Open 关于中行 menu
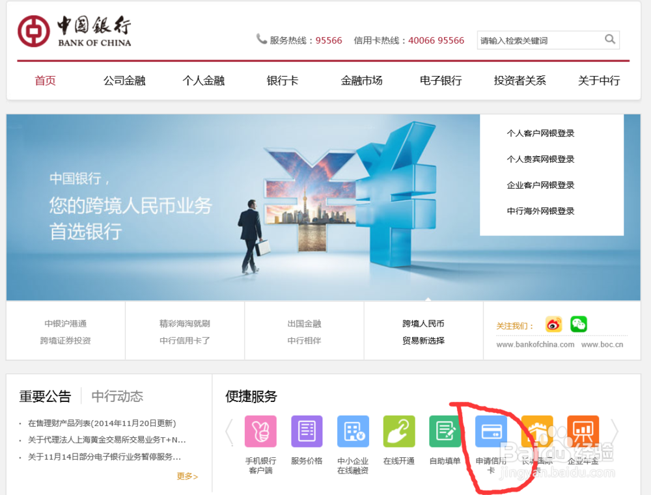651x495 pixels. coord(599,81)
